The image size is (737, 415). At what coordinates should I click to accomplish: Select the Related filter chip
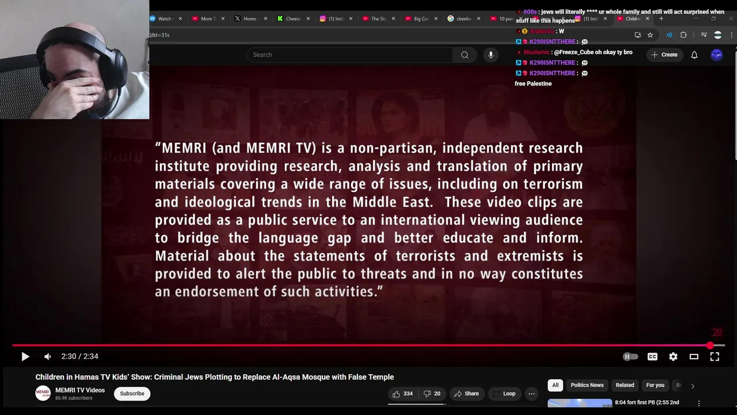625,385
